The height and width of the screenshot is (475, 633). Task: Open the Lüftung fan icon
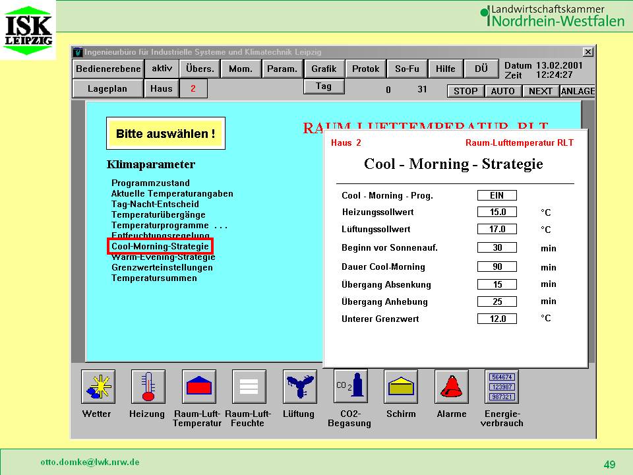tap(299, 387)
